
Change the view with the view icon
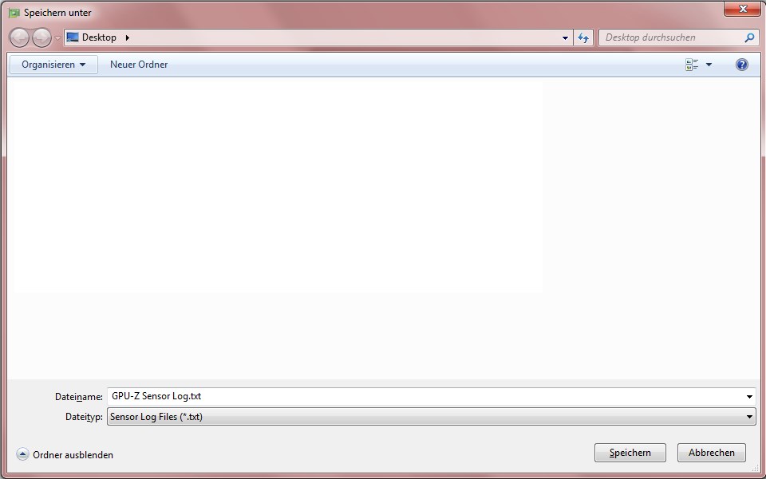point(692,65)
